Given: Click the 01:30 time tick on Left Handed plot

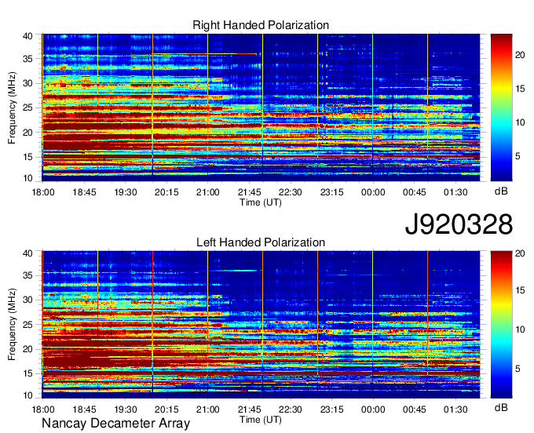Looking at the screenshot, I should pos(455,409).
